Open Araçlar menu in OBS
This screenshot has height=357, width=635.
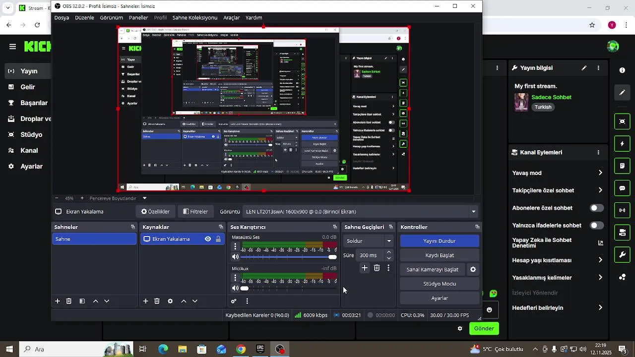(x=231, y=17)
